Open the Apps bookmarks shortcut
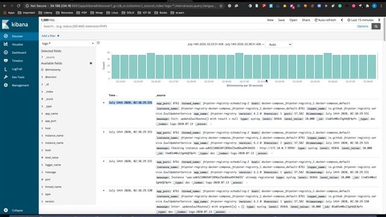This screenshot has width=386, height=217. coord(9,13)
